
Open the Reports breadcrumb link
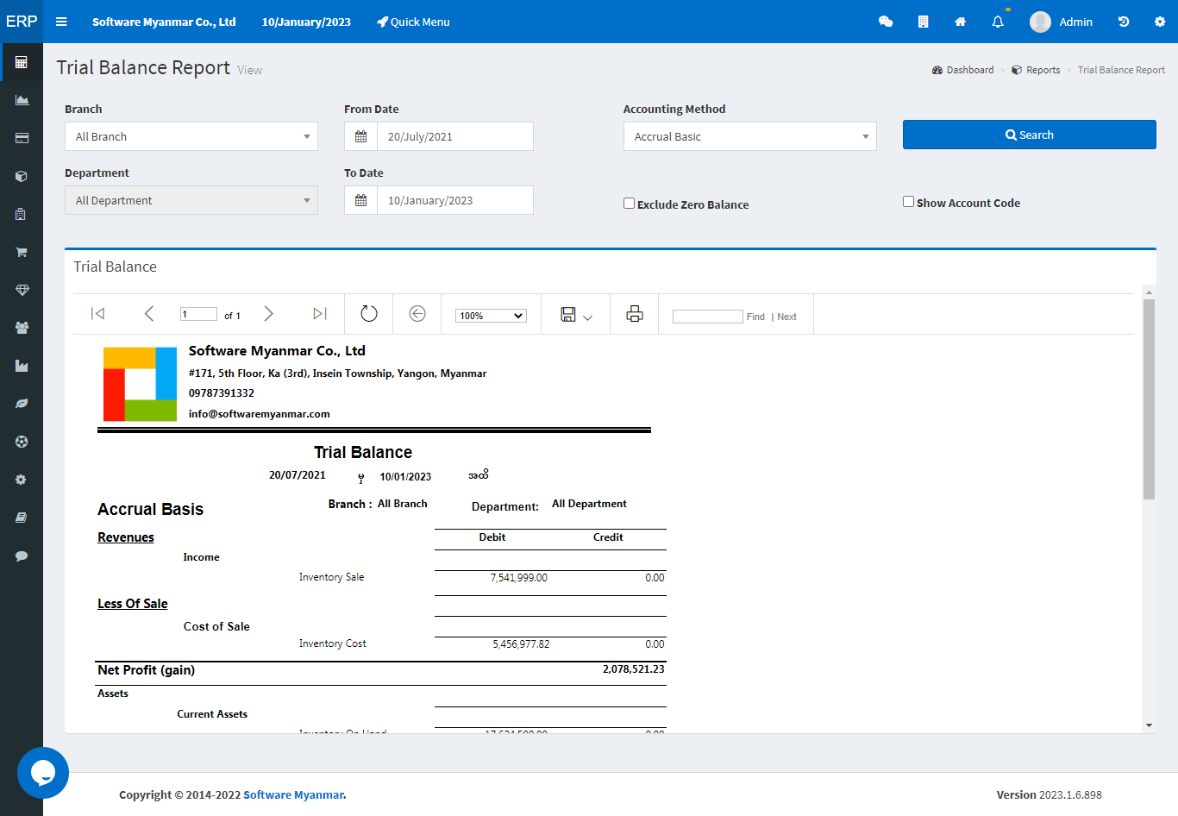click(1036, 70)
